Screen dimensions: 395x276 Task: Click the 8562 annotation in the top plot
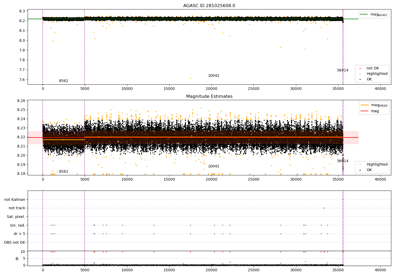click(63, 81)
